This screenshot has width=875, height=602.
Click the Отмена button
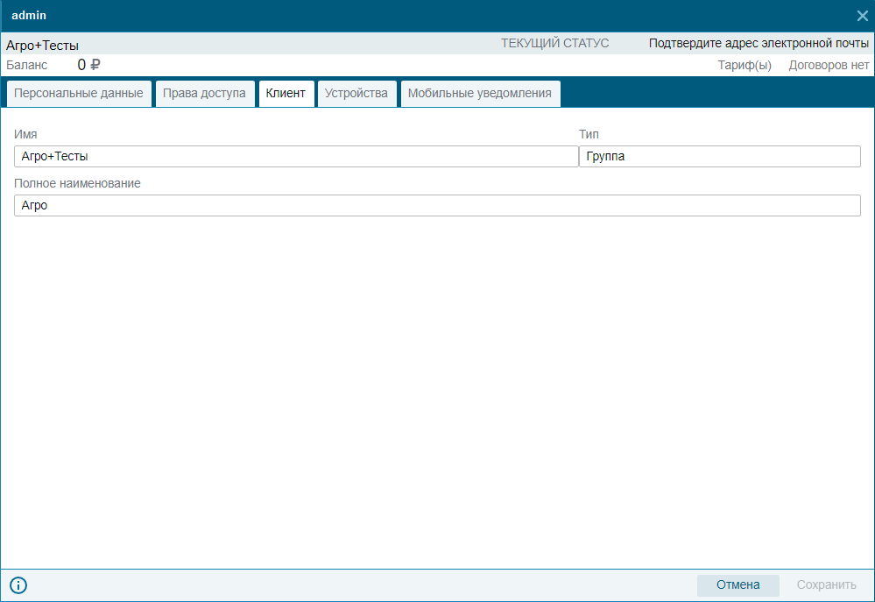[737, 584]
